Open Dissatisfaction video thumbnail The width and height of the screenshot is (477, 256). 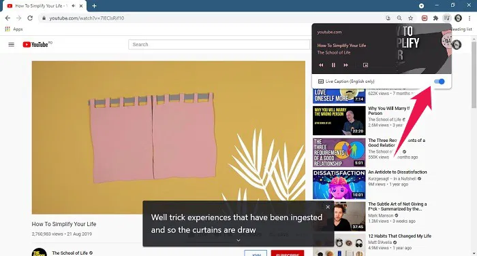339,184
